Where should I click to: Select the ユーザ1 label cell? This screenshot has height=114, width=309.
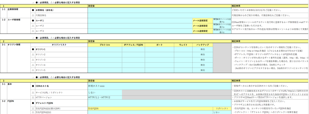tap(62, 21)
